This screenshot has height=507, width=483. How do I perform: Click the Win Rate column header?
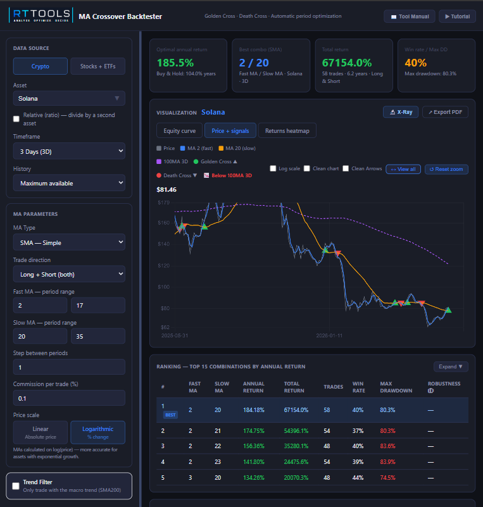pos(358,387)
